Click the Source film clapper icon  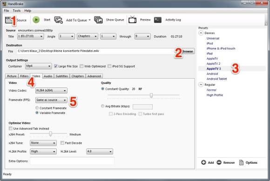(8, 20)
